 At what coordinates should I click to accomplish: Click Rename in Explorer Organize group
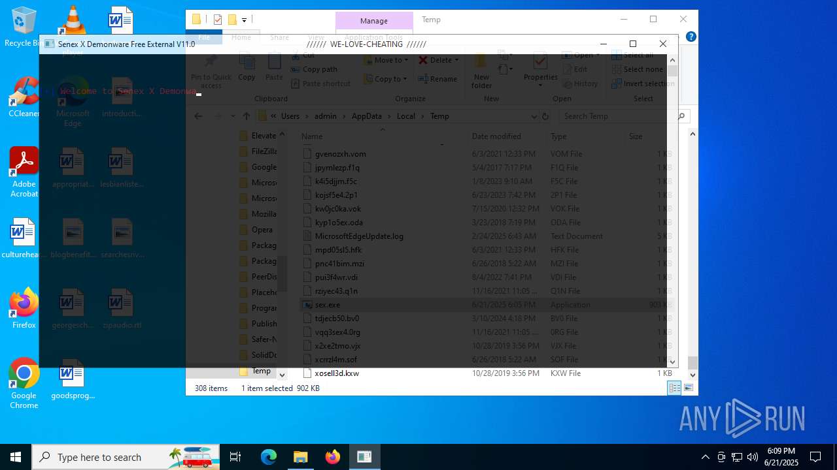pyautogui.click(x=437, y=79)
